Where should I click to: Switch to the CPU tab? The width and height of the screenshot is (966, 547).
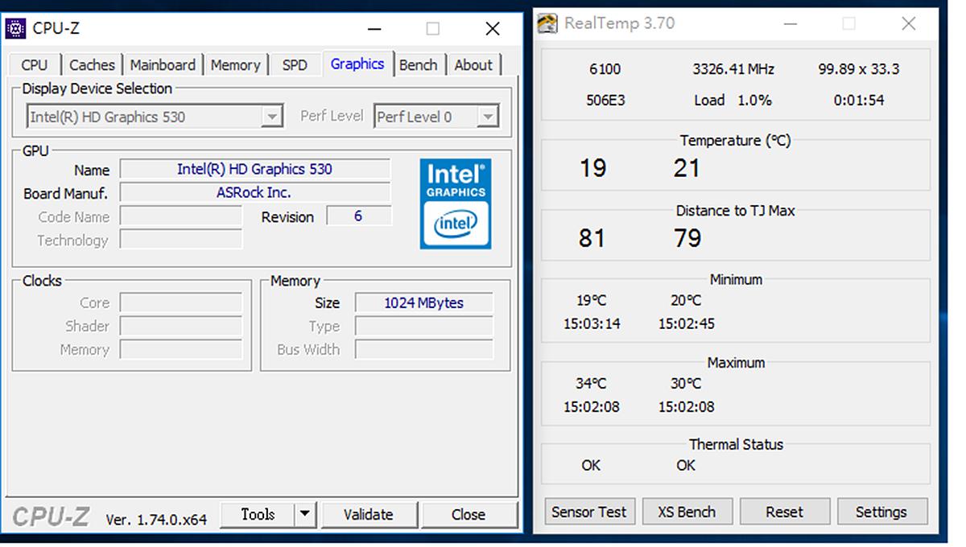click(35, 65)
